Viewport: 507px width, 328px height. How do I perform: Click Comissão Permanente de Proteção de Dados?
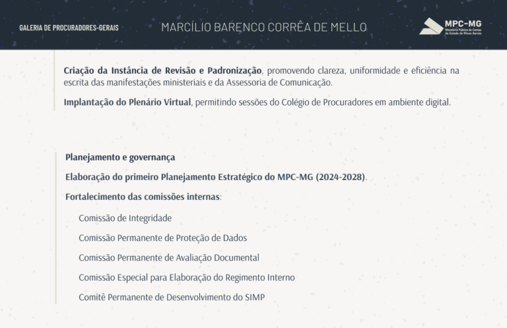point(162,238)
